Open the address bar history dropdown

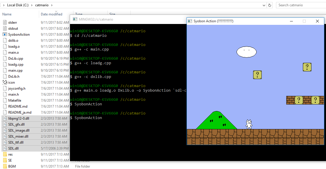(x=264, y=5)
